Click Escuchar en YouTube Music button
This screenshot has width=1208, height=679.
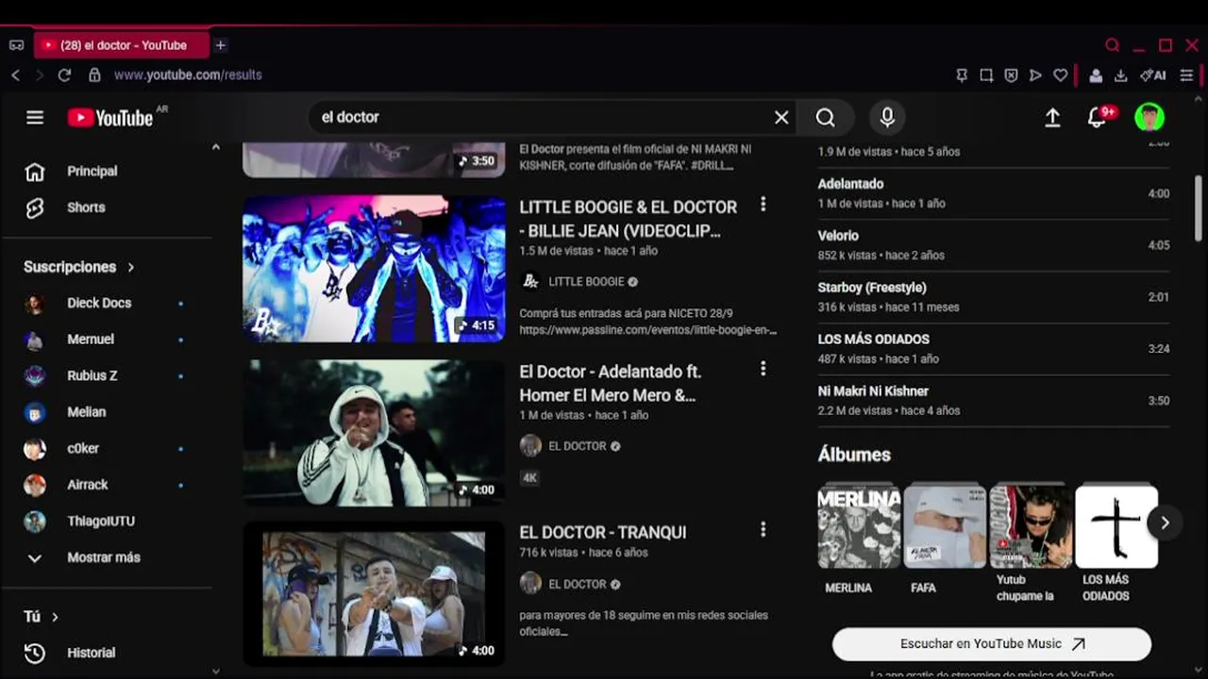[x=992, y=644]
